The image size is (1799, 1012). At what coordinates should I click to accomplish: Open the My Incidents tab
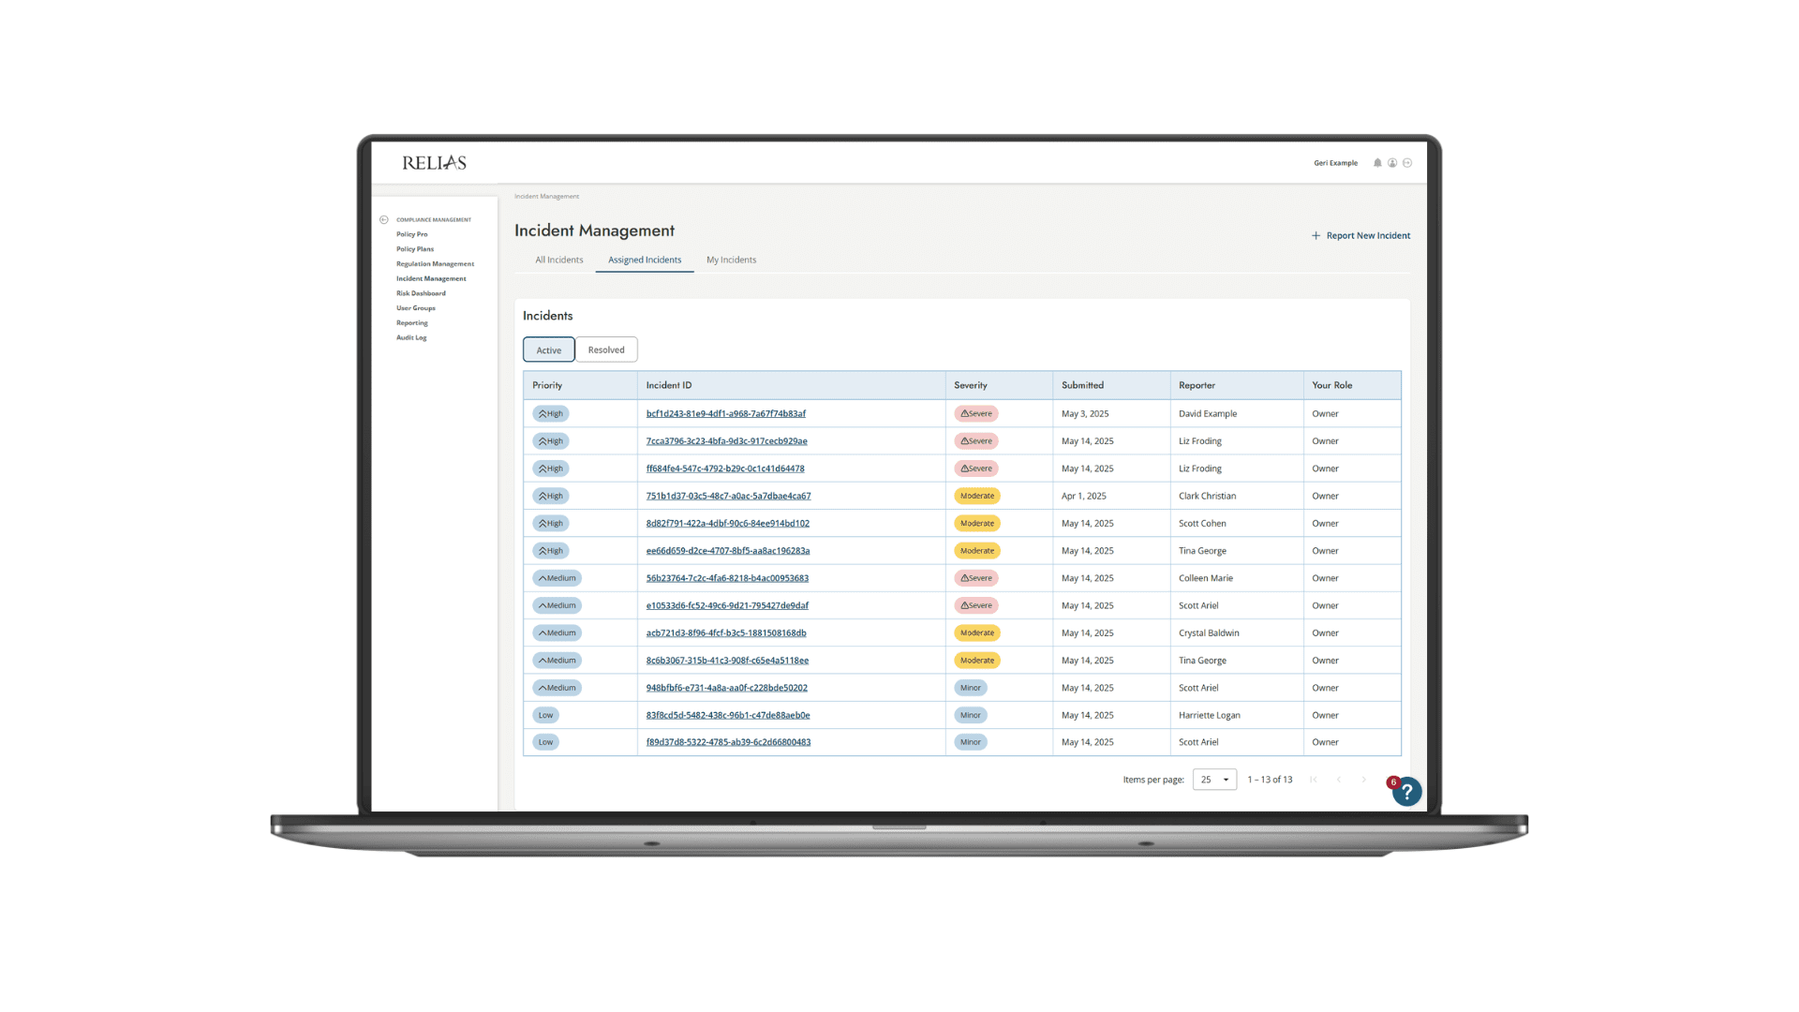pyautogui.click(x=731, y=260)
